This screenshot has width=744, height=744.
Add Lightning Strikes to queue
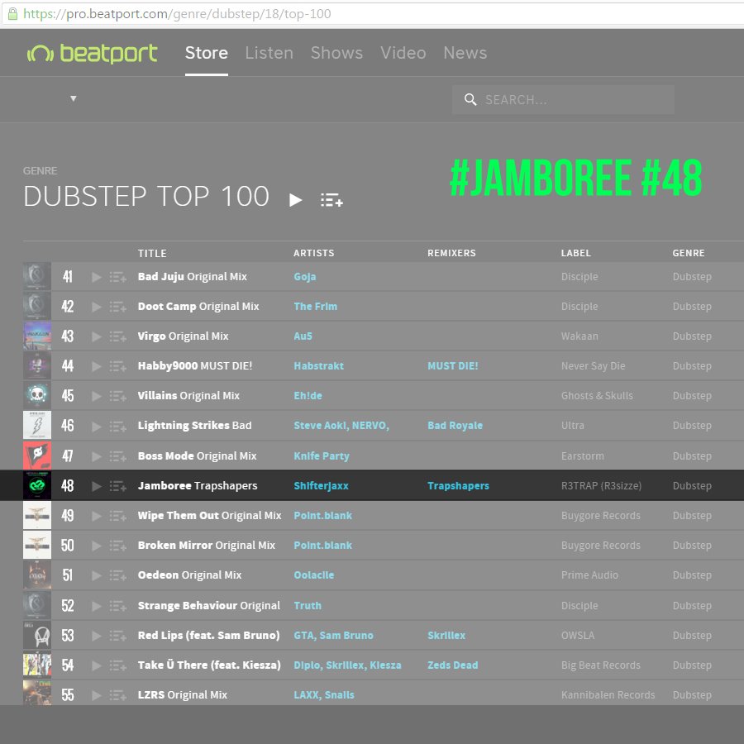(117, 426)
